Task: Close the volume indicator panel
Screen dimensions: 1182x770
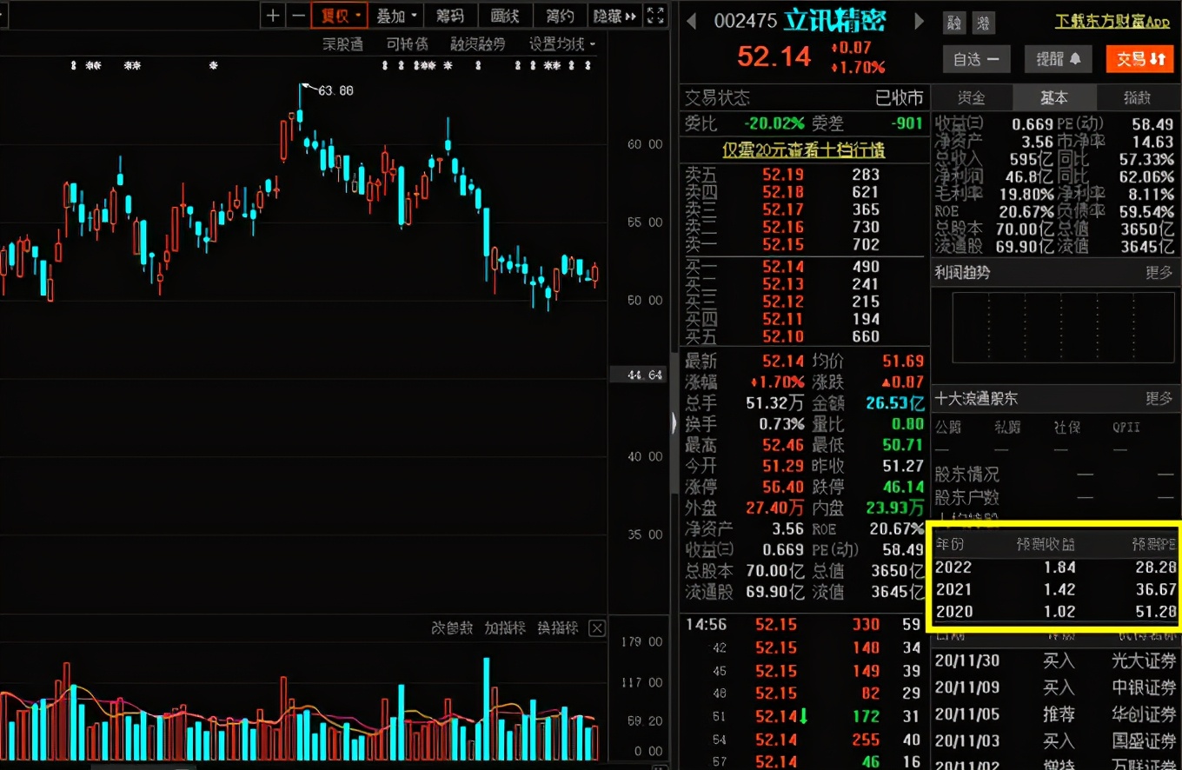Action: coord(597,627)
